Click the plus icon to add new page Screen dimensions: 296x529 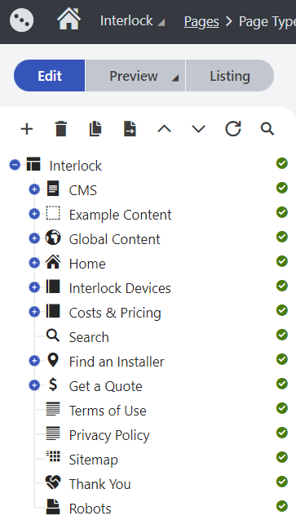tap(27, 129)
